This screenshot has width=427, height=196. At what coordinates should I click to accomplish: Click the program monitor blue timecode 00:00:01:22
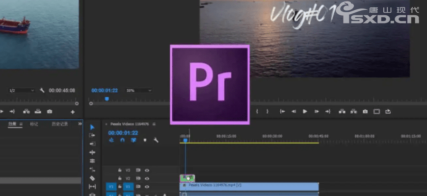coord(105,90)
